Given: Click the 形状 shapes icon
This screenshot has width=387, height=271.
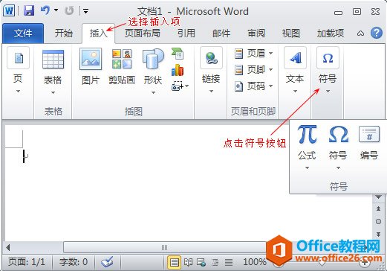Looking at the screenshot, I should (153, 59).
